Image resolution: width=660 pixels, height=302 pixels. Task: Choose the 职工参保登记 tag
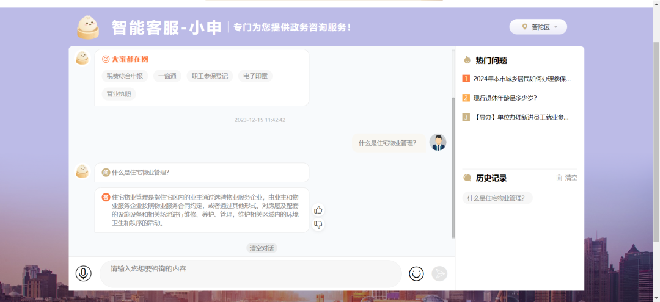point(210,76)
